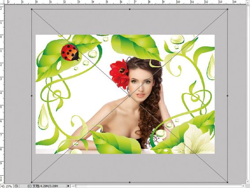Click the bottom-right transform corner handle
Screen dimensions: 250x188
click(227, 182)
